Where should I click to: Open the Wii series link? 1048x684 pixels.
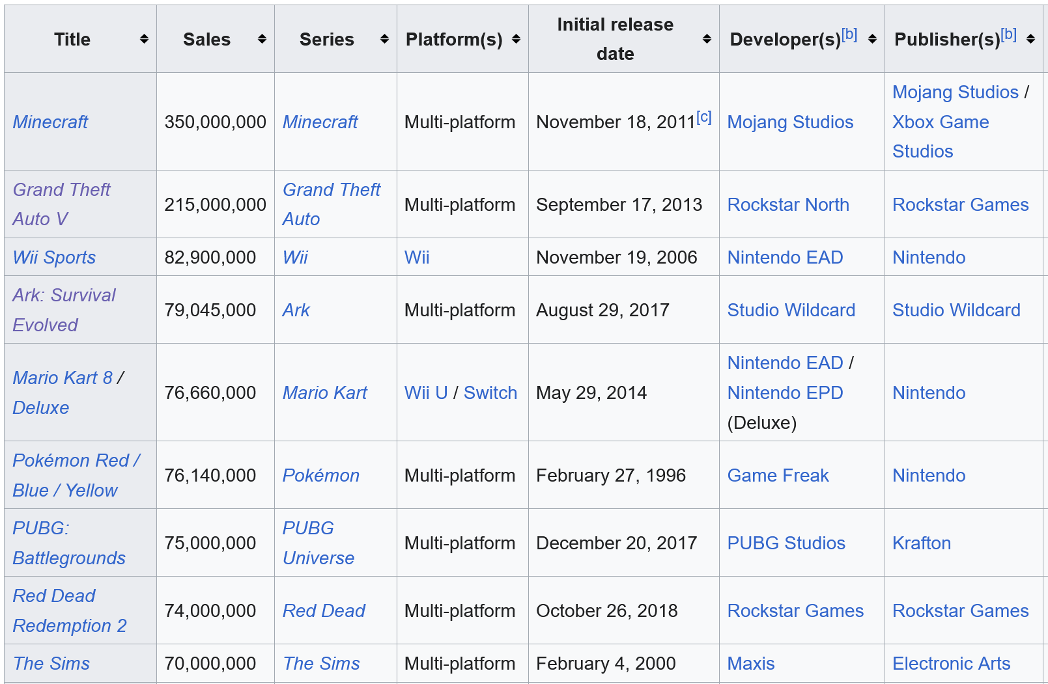coord(295,257)
